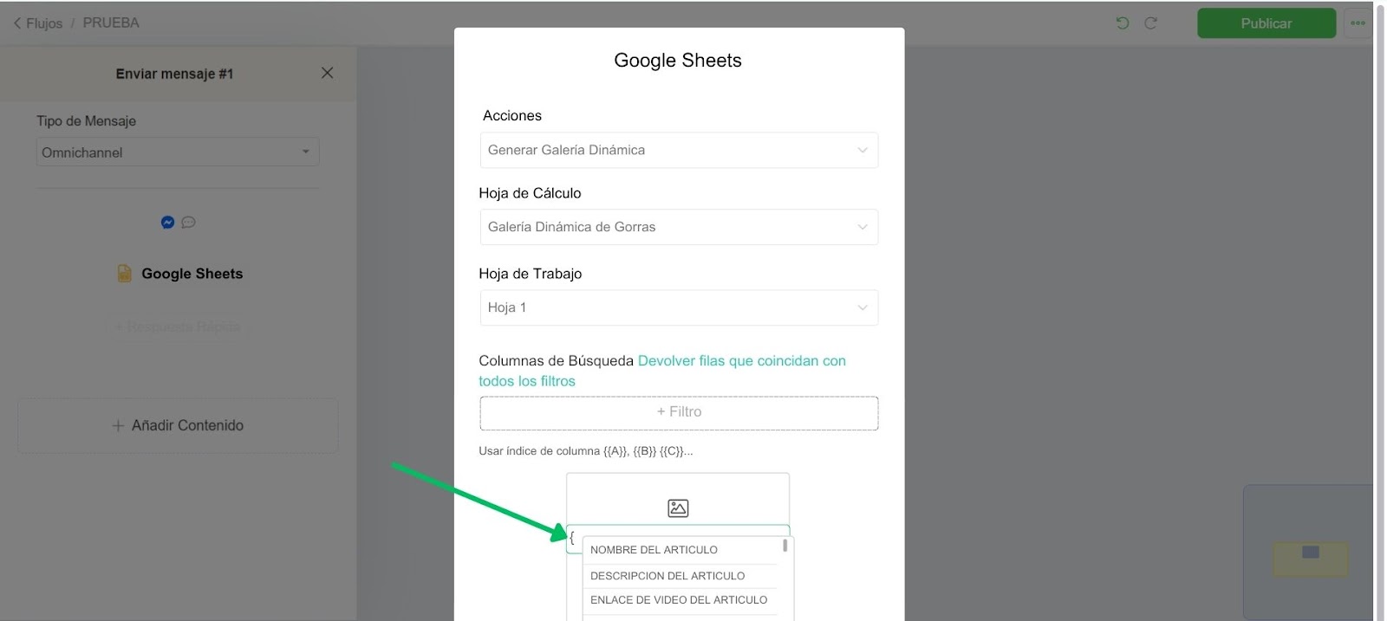Screen dimensions: 1387x621
Task: Open the PRUEBA flow breadcrumb
Action: coord(111,23)
